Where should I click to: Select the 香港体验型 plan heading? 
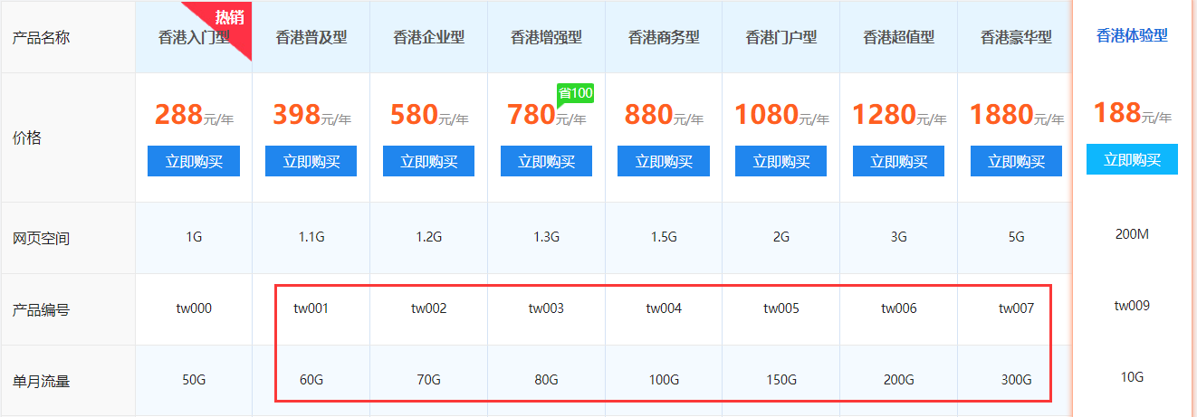coord(1132,36)
